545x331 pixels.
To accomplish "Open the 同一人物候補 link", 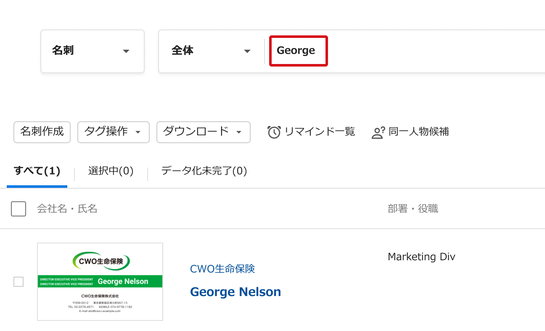I will coord(418,132).
